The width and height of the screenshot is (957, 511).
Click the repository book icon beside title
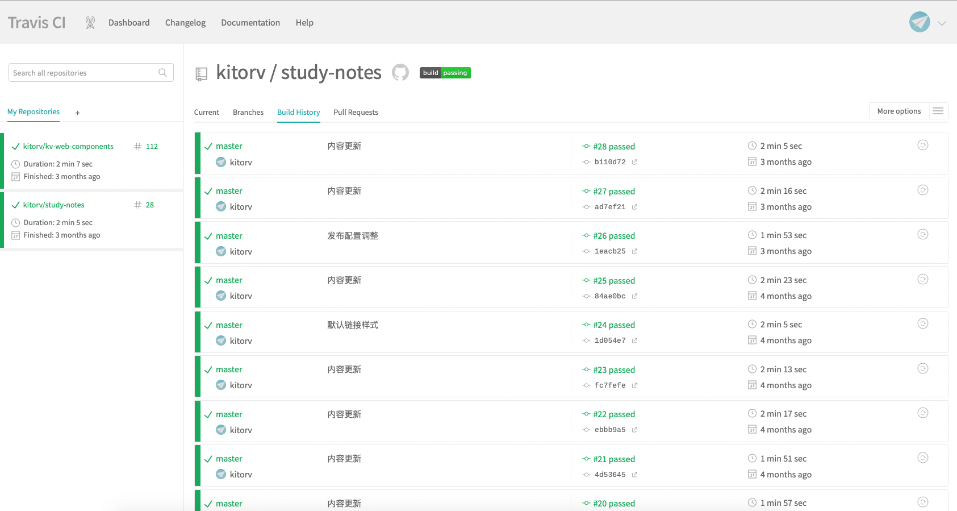[201, 74]
